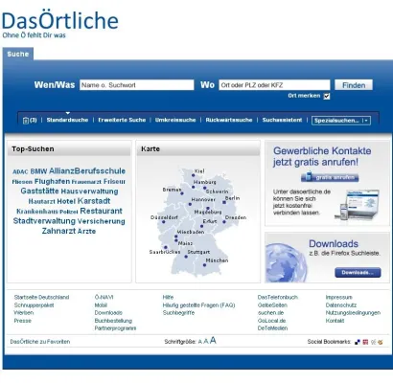Click the Erfurt dot on the map
This screenshot has height=383, width=393.
coord(201,226)
